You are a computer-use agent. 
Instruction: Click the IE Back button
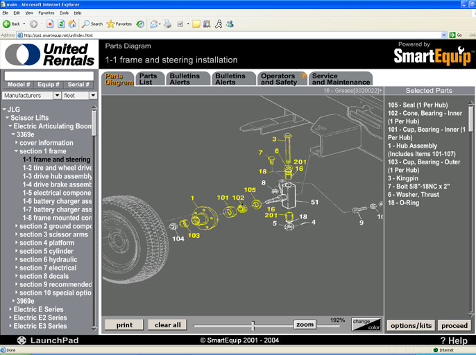click(11, 24)
